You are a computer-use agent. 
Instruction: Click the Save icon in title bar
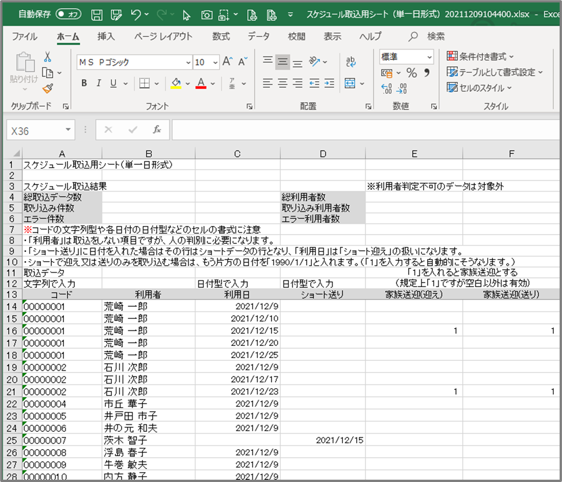97,15
